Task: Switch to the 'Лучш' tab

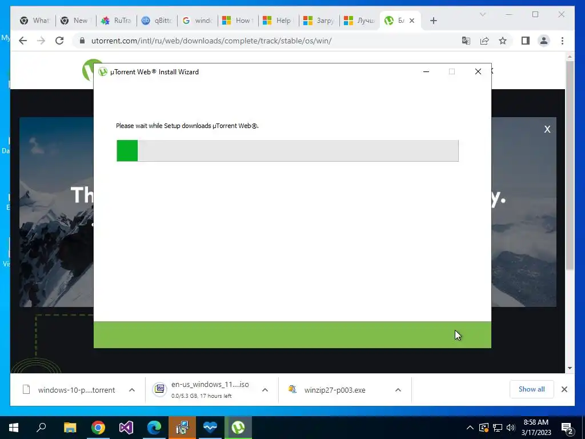Action: pyautogui.click(x=360, y=21)
